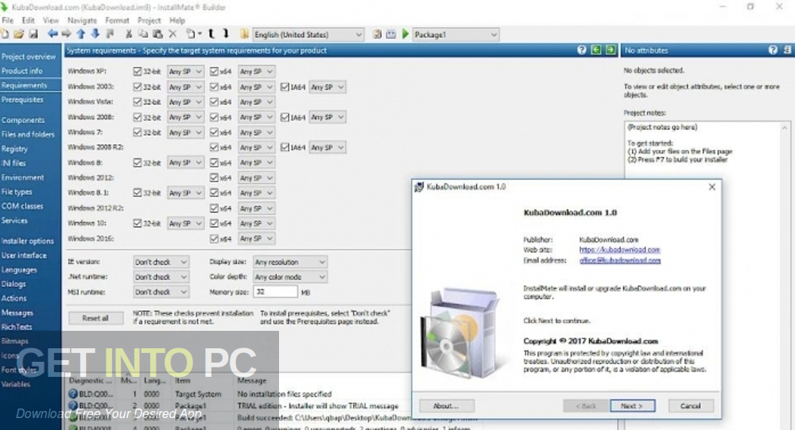Screen dimensions: 795x430
Task: Open .Net runtime dropdown
Action: pos(161,277)
